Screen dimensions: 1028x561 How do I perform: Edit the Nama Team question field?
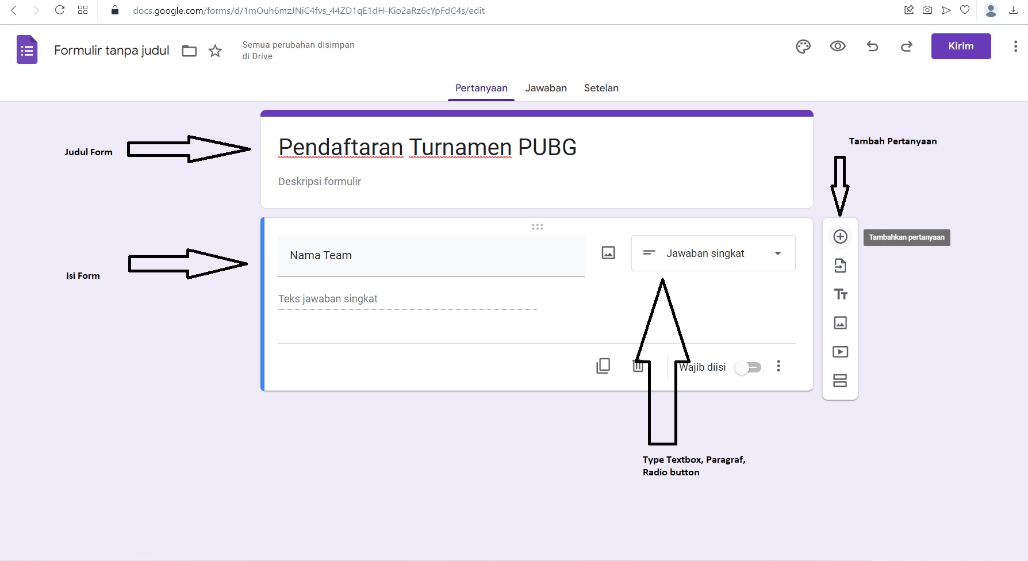point(431,255)
